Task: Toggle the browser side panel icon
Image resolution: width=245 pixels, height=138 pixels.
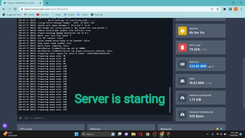Action: click(x=230, y=9)
